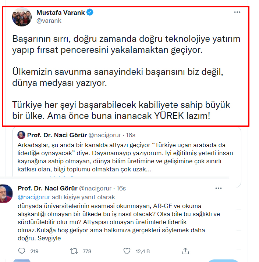Open Mustafa Varank's profile picture
259x262 pixels.
(22, 17)
